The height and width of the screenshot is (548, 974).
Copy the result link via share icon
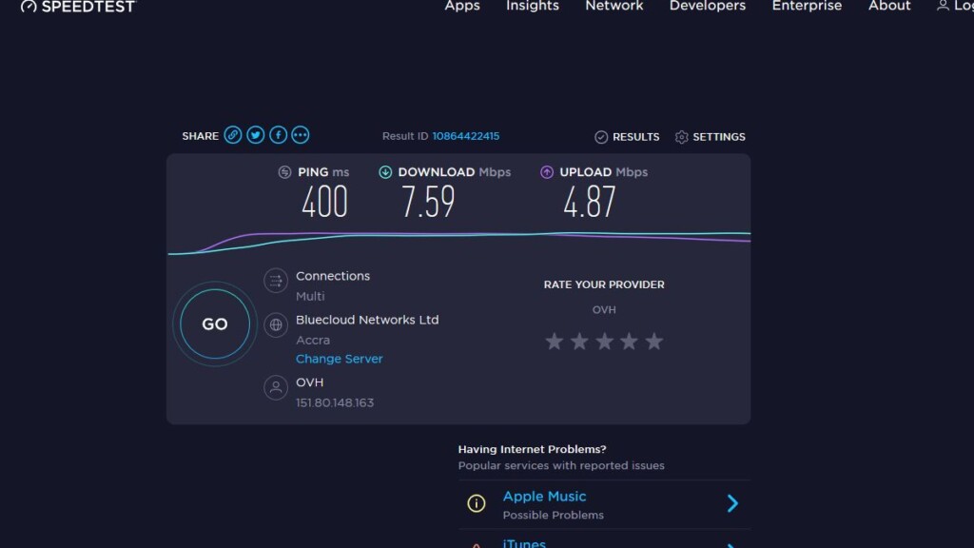(233, 135)
